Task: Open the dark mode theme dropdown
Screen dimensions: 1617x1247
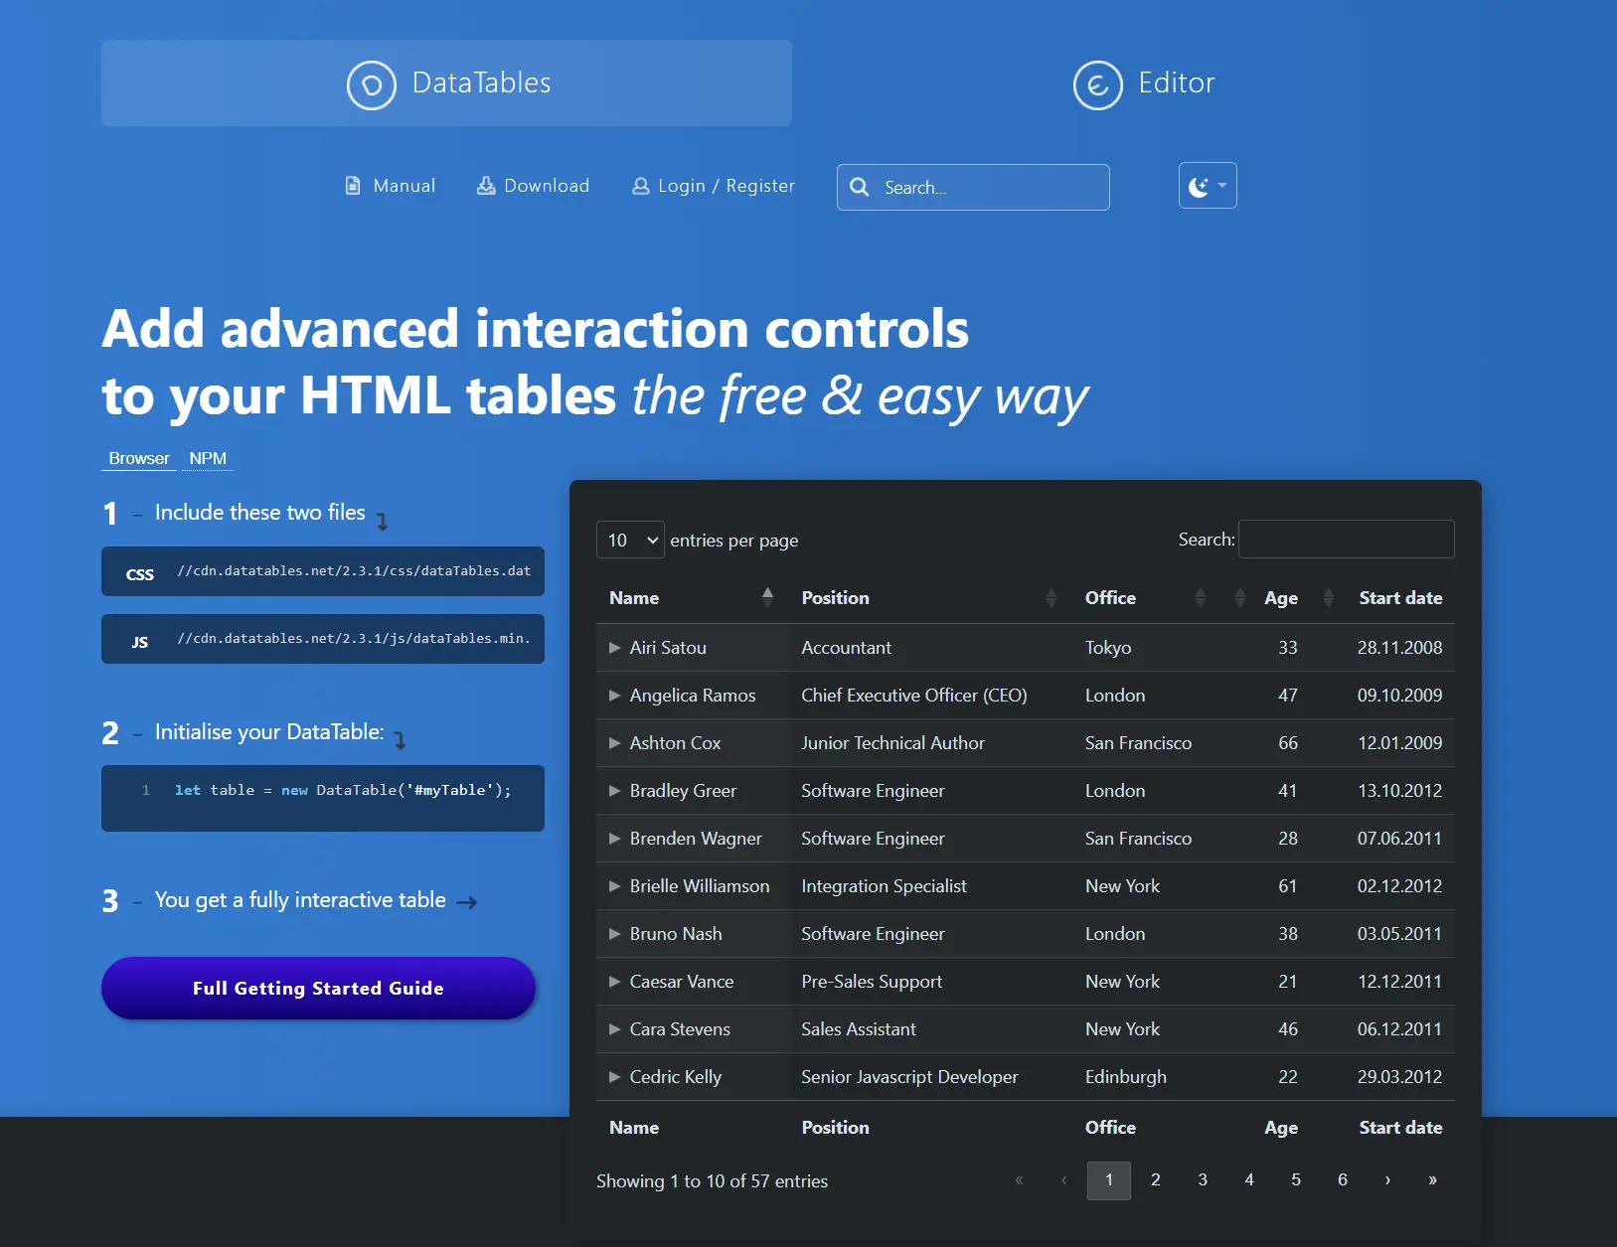Action: coord(1208,186)
